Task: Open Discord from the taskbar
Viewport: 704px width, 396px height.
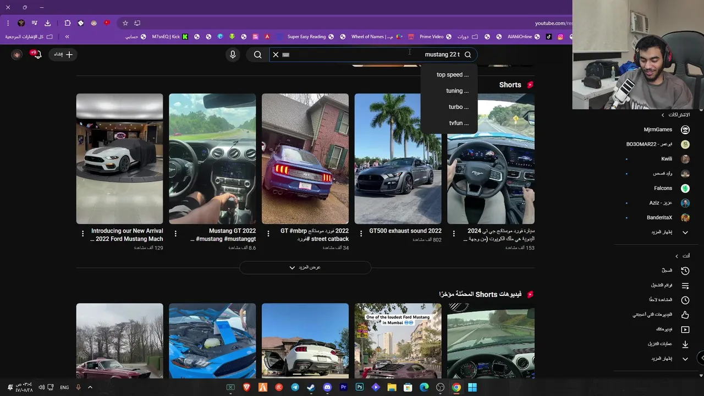Action: 327,387
